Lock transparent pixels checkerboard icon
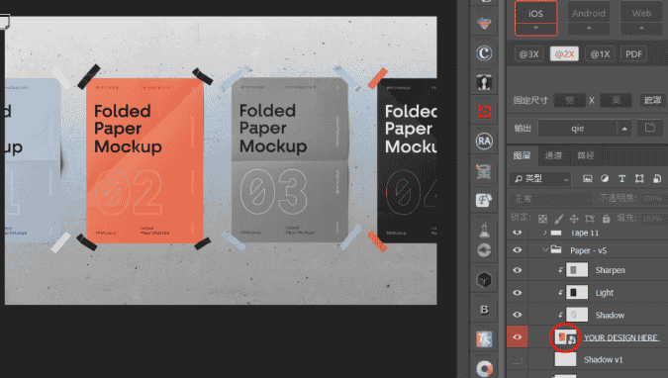This screenshot has height=378, width=668. [x=542, y=219]
